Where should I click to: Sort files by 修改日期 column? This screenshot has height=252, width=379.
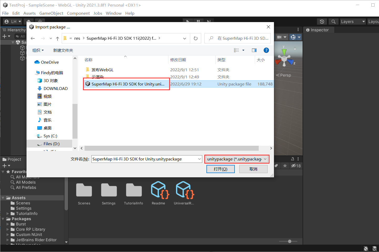tap(178, 60)
